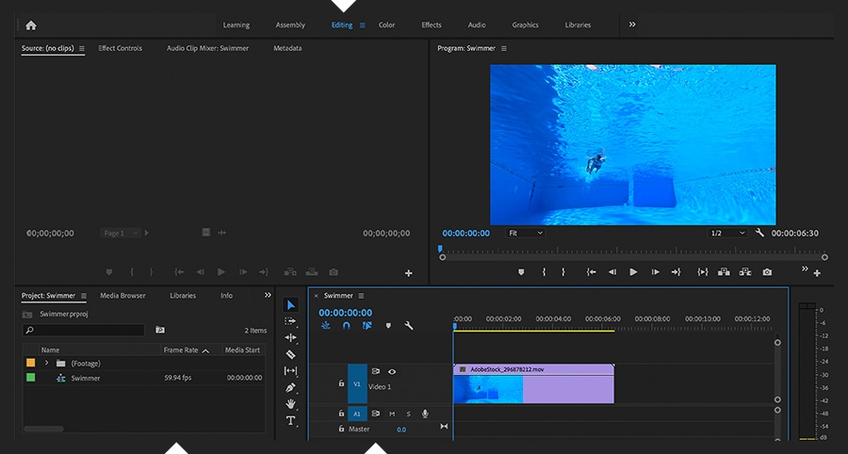Select the Pen tool in the toolbar
848x454 pixels.
291,387
